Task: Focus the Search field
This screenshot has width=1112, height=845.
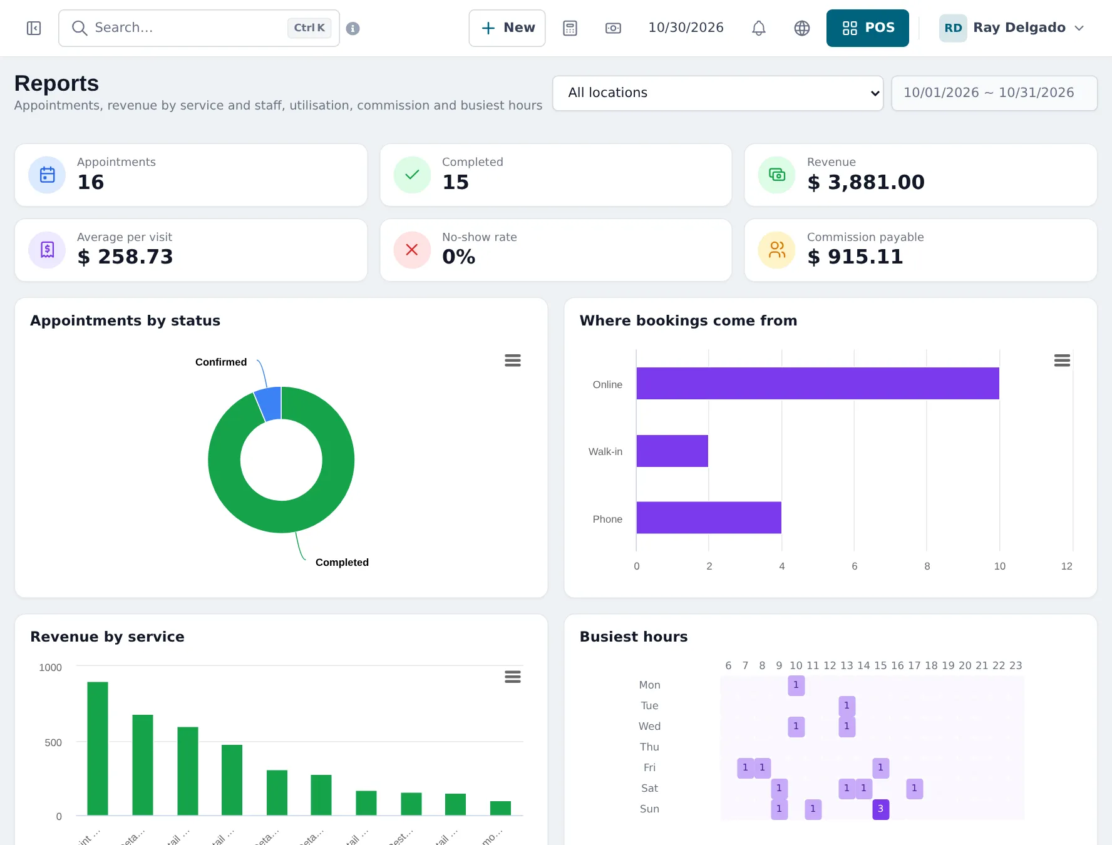Action: coord(199,28)
